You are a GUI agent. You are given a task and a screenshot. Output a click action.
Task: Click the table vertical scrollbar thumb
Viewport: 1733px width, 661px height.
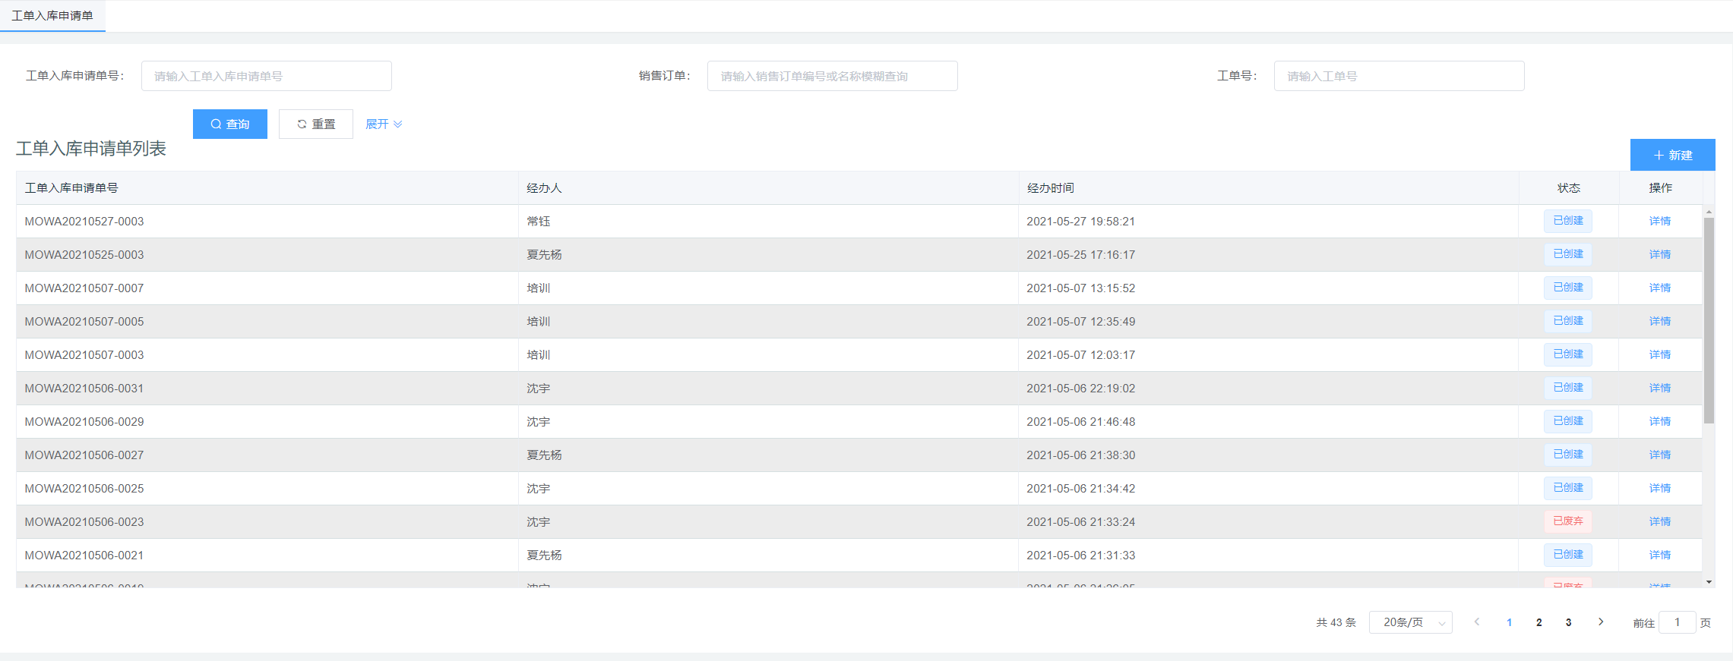click(x=1709, y=319)
